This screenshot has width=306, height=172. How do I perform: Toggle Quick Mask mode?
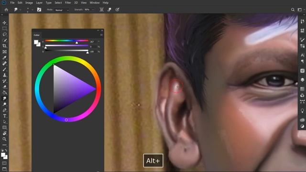click(4, 163)
